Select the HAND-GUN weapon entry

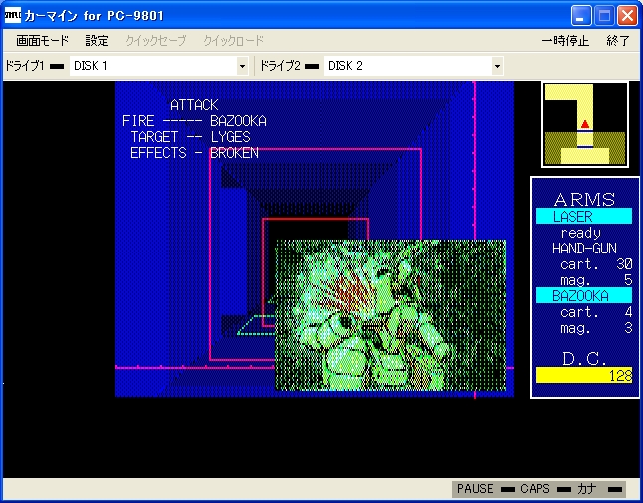coord(584,249)
